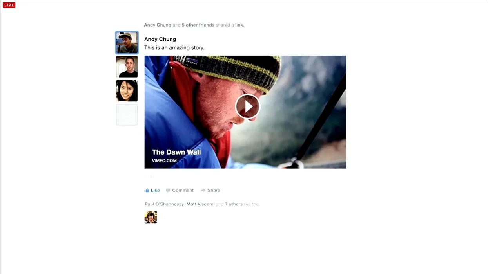Screen dimensions: 488x274
Task: Click the Share arrow icon
Action: point(203,191)
